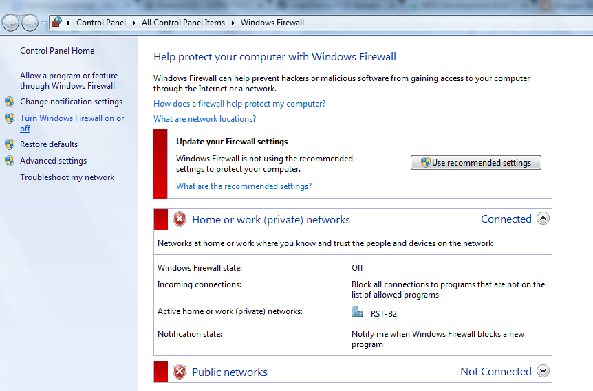Click the Connected status label
Viewport: 593px width, 391px height.
pos(506,219)
